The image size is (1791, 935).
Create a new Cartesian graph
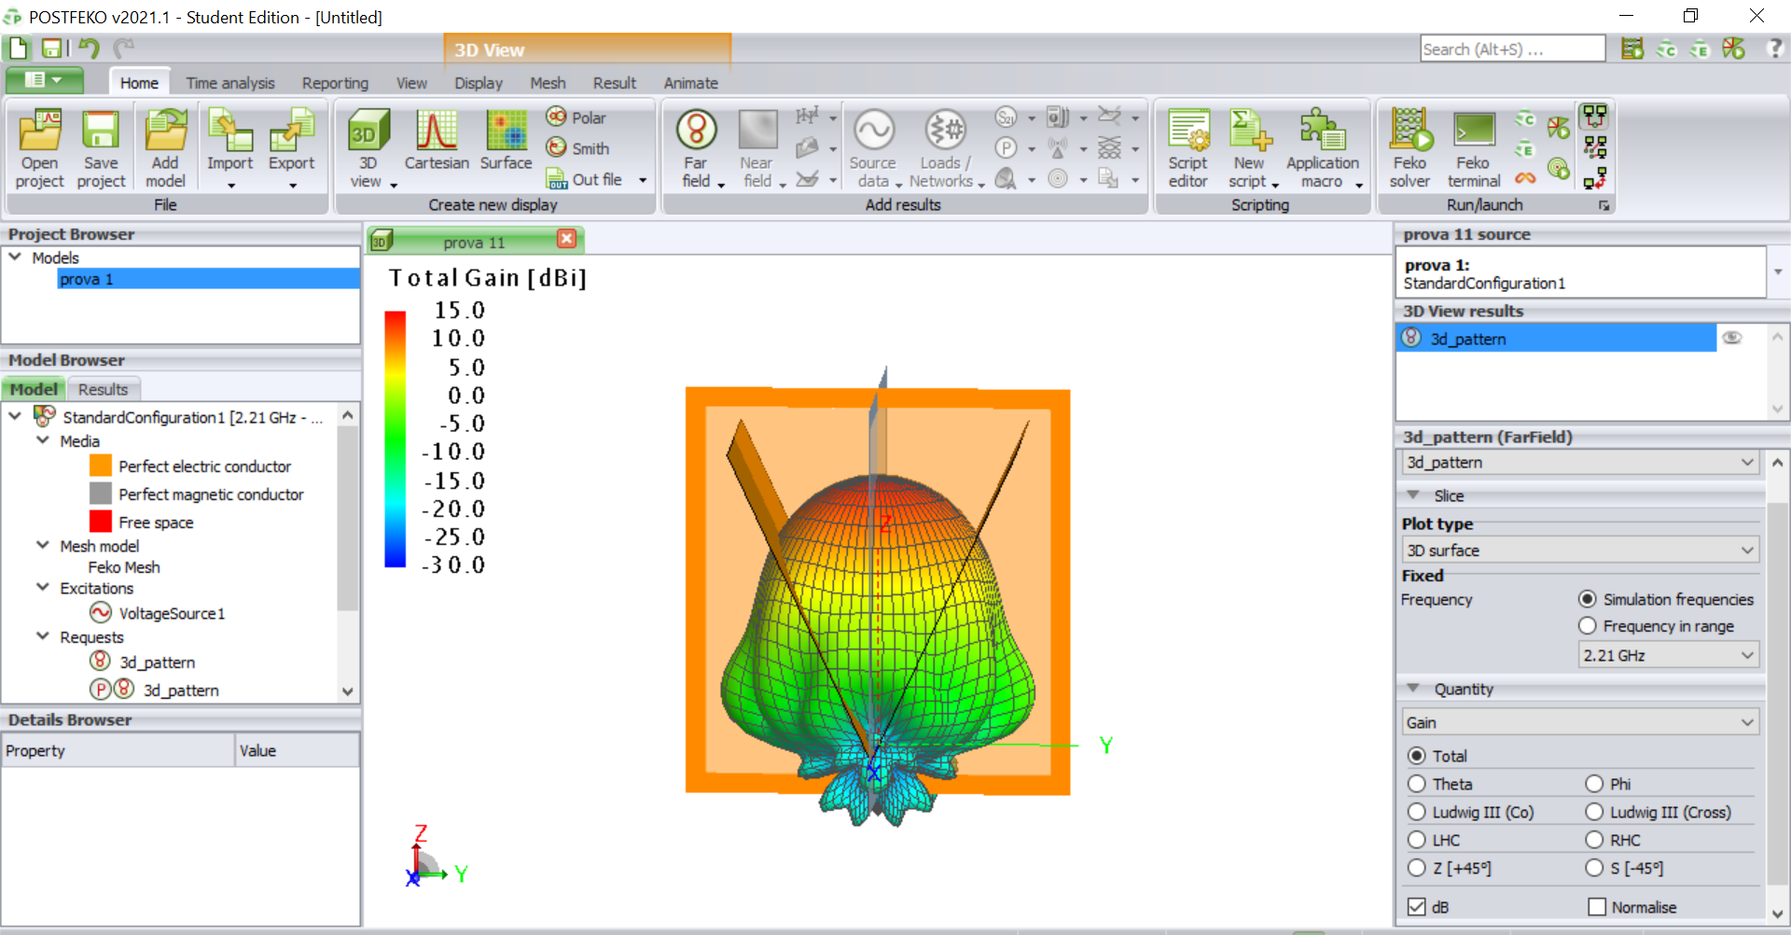(437, 141)
